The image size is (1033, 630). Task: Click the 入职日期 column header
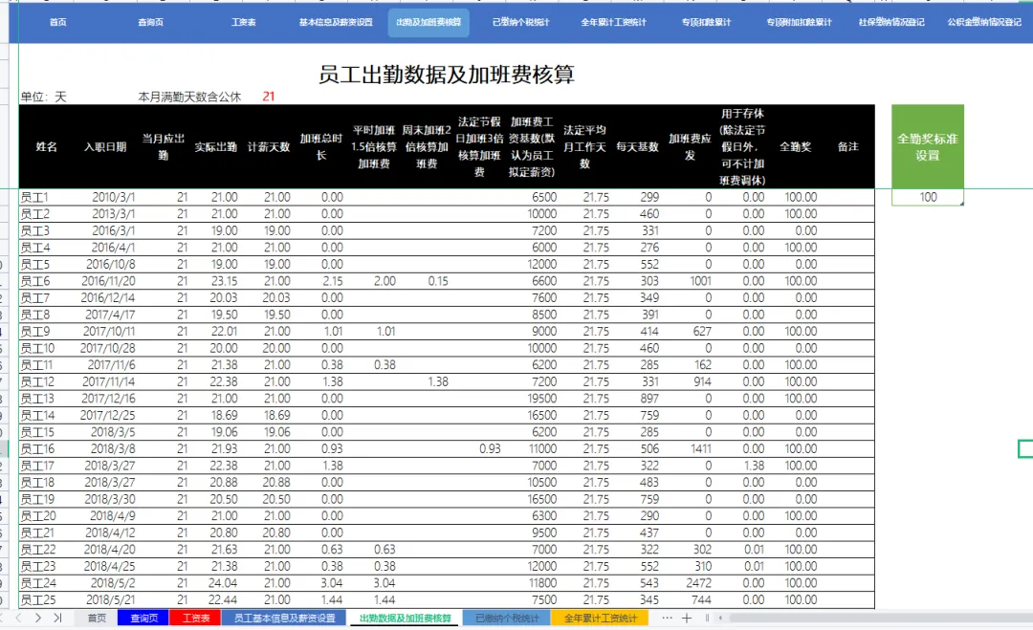[x=105, y=147]
